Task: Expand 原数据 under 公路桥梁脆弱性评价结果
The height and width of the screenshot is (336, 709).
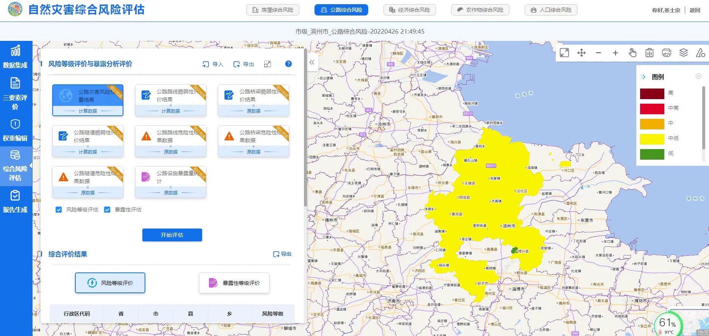Action: (254, 111)
